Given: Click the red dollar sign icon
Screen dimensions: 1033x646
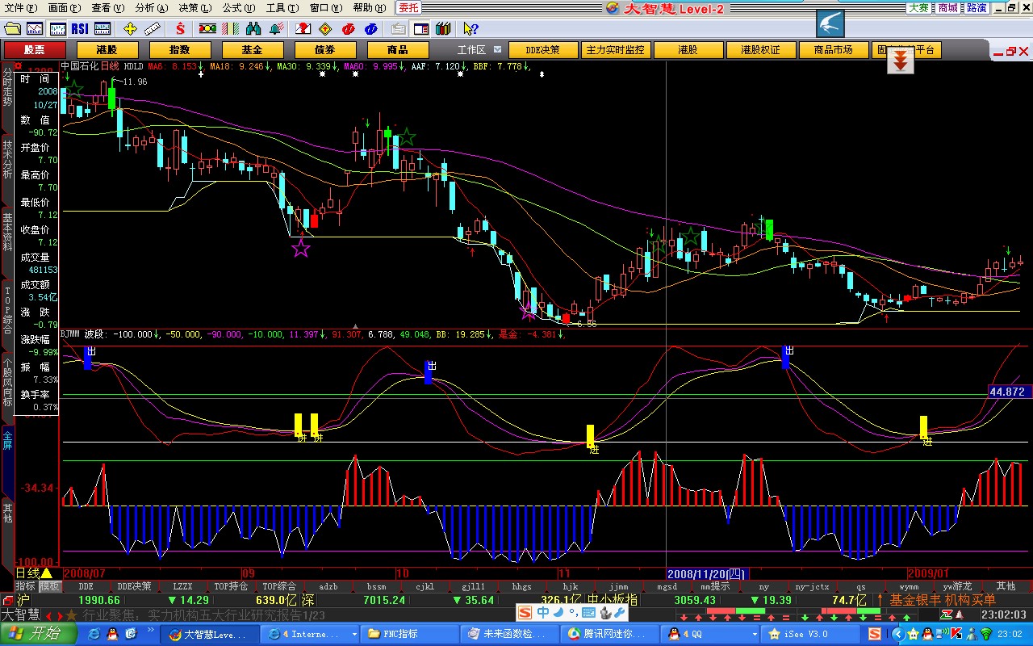Looking at the screenshot, I should [x=179, y=29].
